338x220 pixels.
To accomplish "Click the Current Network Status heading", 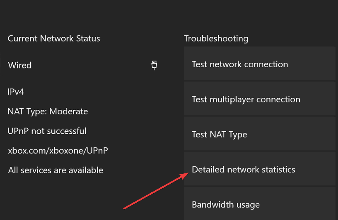I will [54, 39].
